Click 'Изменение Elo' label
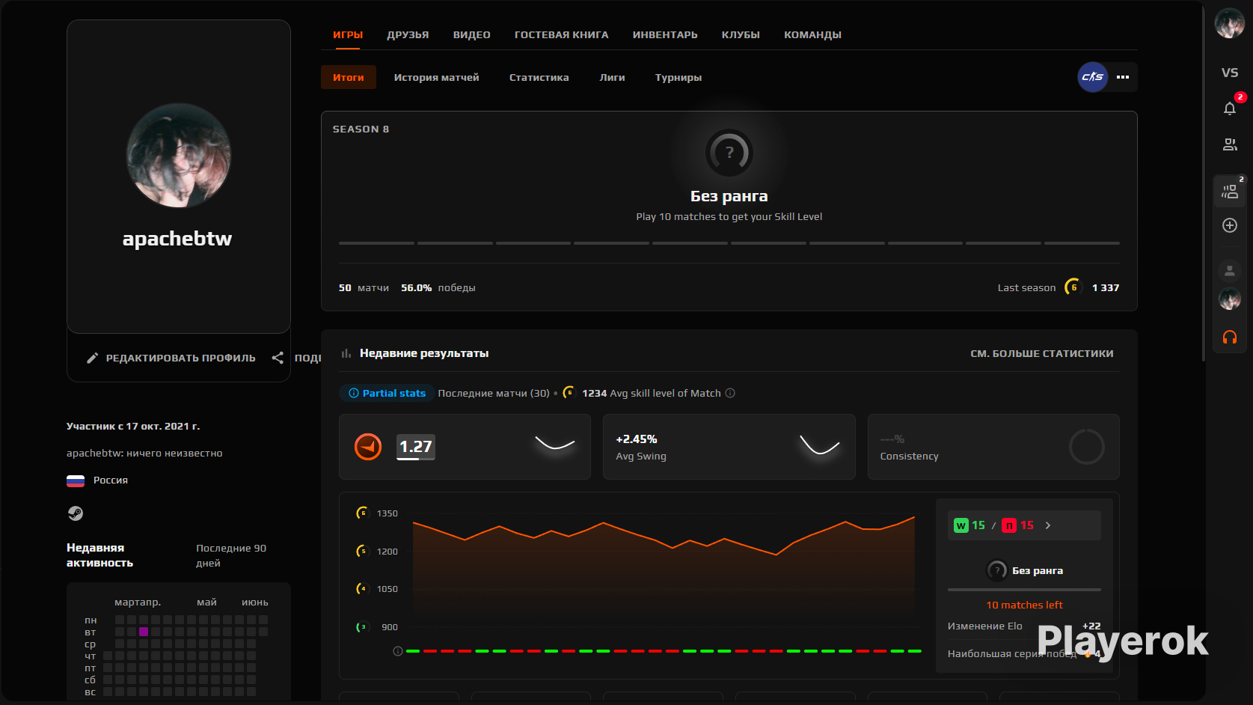 coord(984,626)
